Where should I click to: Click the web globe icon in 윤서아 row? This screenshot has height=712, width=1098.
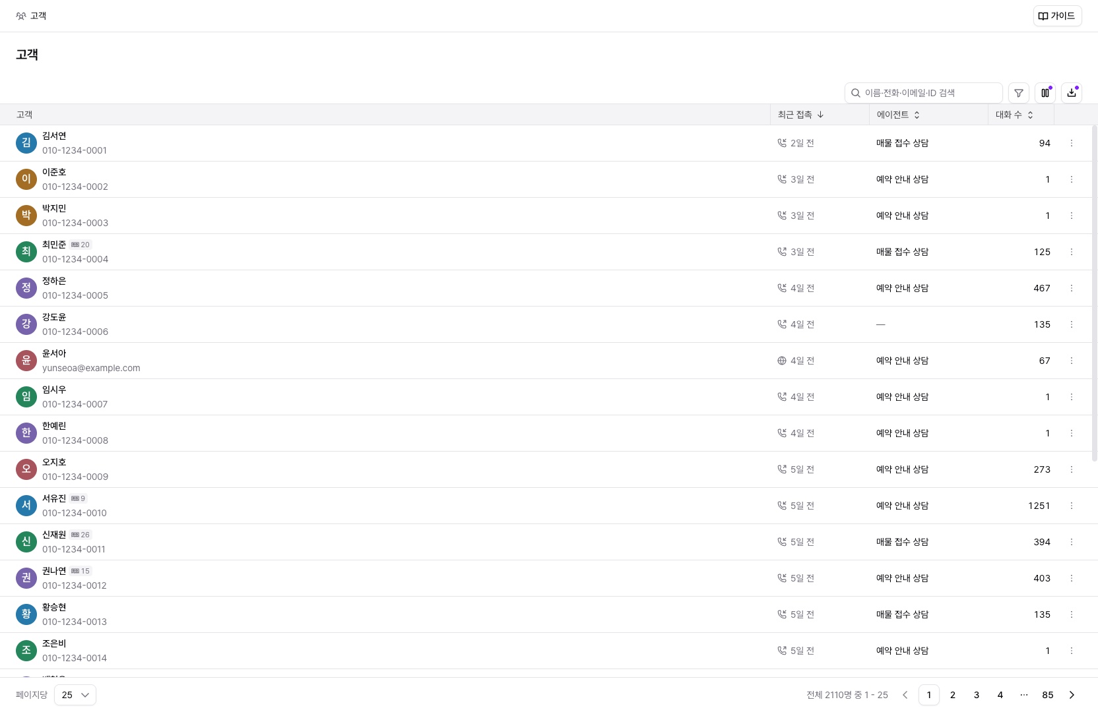pos(782,361)
